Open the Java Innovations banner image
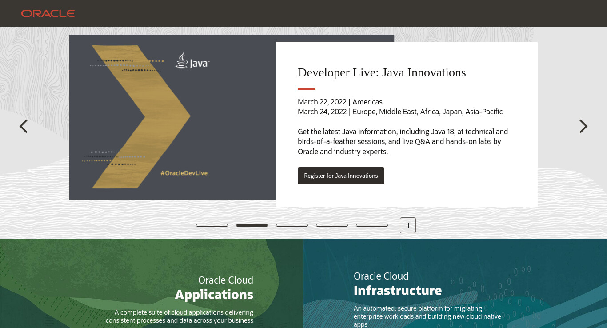The image size is (607, 328). [x=173, y=117]
